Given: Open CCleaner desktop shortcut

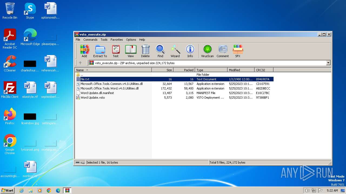Looking at the screenshot, I should click(x=10, y=64).
